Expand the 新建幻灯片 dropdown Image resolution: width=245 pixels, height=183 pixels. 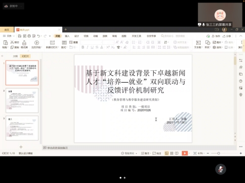52,47
